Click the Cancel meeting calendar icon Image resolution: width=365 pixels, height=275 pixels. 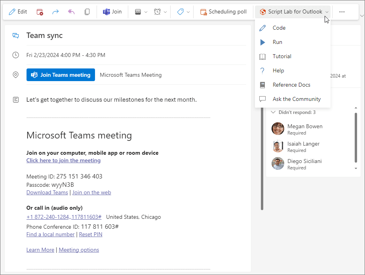click(x=40, y=11)
